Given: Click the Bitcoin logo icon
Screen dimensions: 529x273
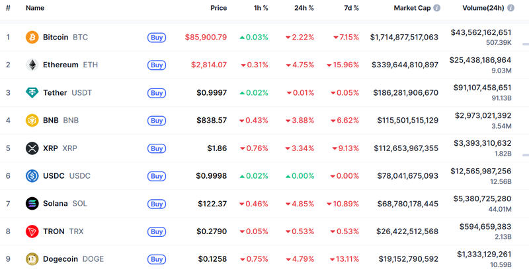Looking at the screenshot, I should click(x=32, y=38).
